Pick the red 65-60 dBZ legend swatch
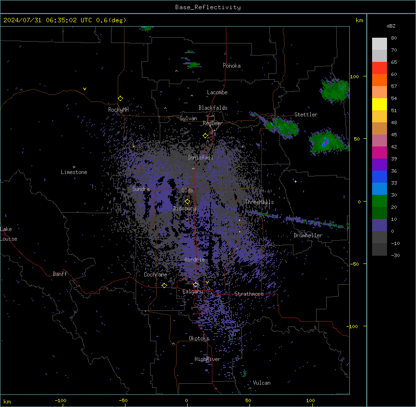Image resolution: width=416 pixels, height=407 pixels. coord(379,68)
